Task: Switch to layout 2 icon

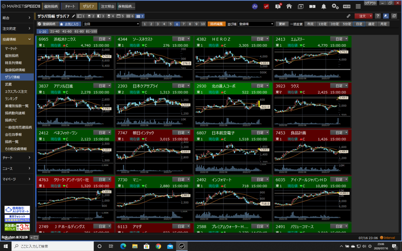Action: point(90,16)
